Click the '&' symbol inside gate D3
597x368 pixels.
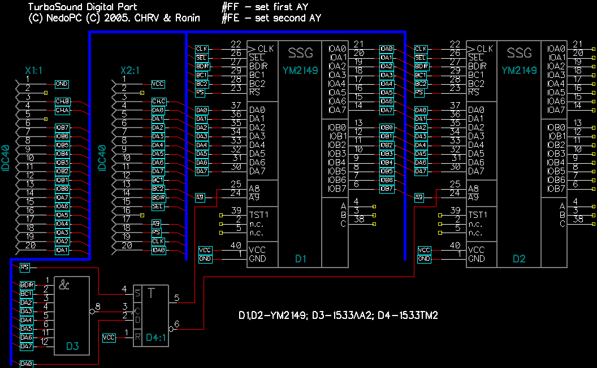[64, 284]
